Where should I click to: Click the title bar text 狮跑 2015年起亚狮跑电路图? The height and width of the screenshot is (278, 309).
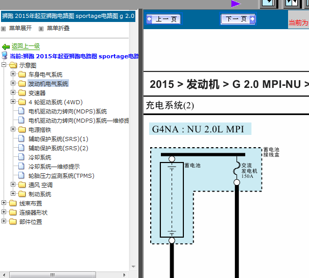68,16
